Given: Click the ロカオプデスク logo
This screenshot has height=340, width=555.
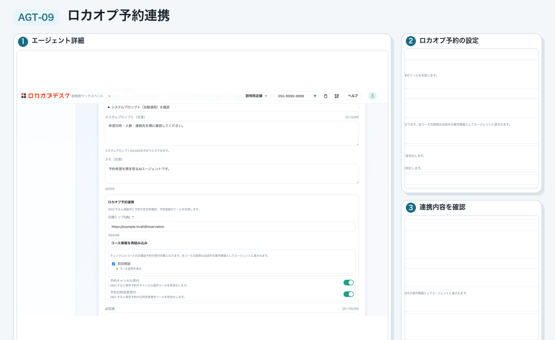Looking at the screenshot, I should (x=45, y=96).
